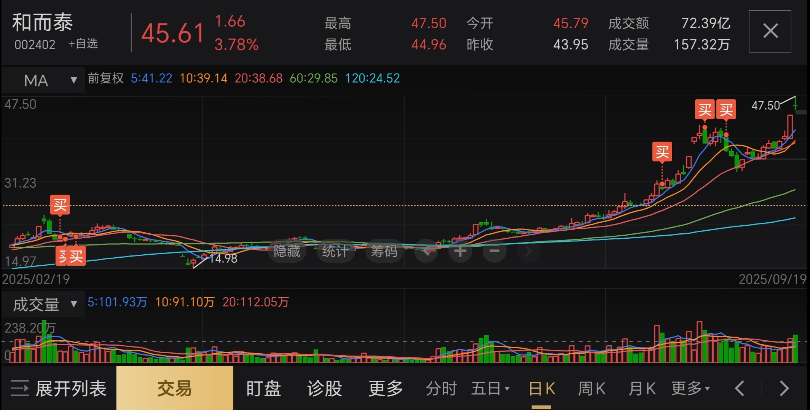Tap the volume MA5 value 5:101.93万
810x410 pixels.
point(117,302)
